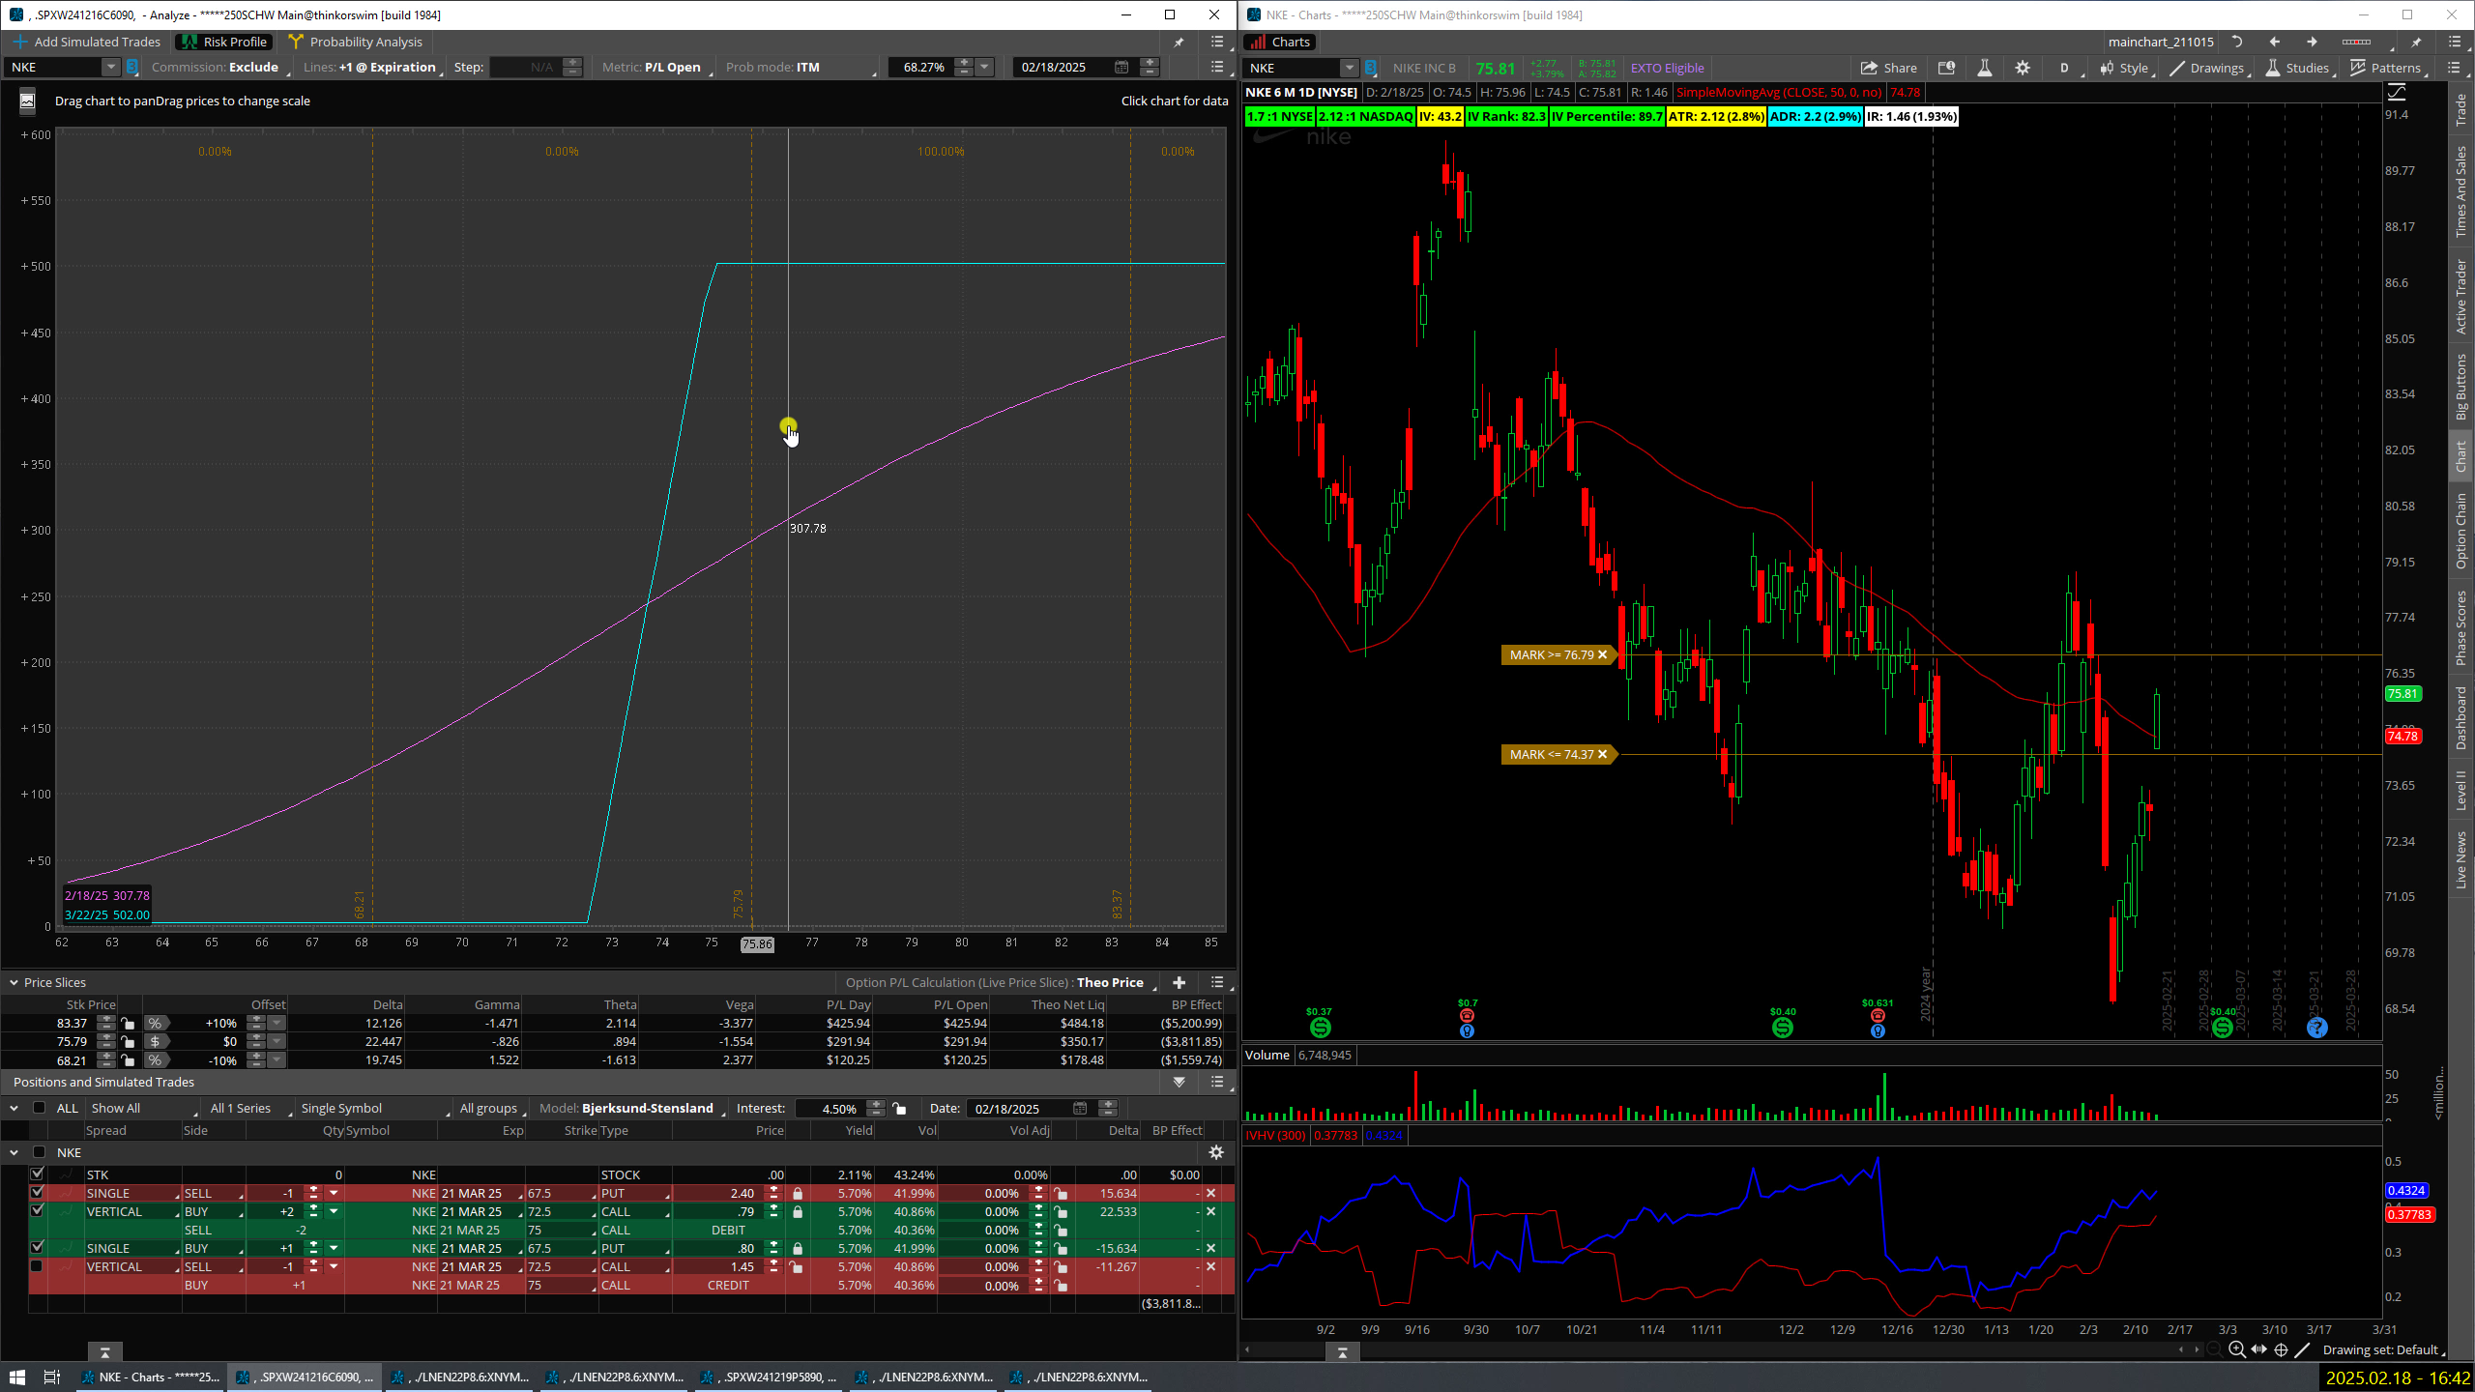Click gear icon in NKE positions row
Image resolution: width=2475 pixels, height=1392 pixels.
tap(1216, 1152)
